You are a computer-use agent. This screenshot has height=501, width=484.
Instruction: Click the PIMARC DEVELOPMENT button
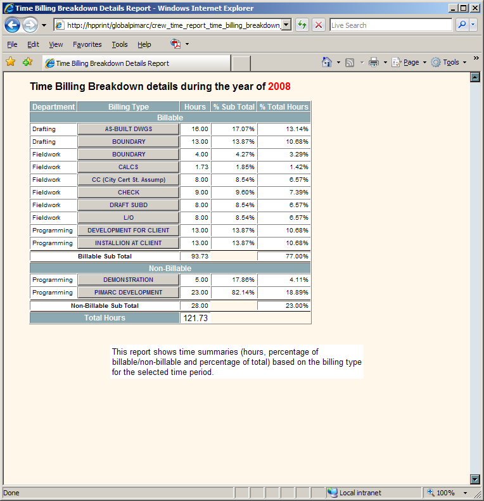(128, 293)
